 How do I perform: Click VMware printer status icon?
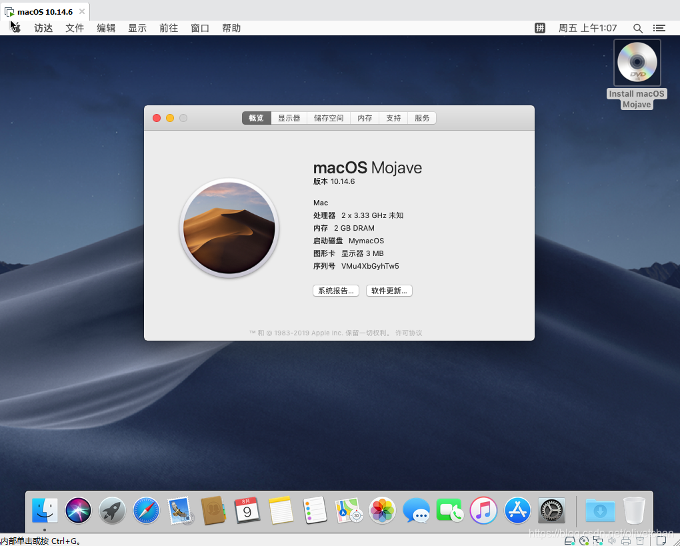pyautogui.click(x=626, y=541)
